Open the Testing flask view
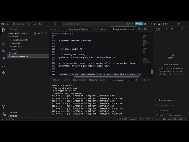 click(x=4, y=66)
